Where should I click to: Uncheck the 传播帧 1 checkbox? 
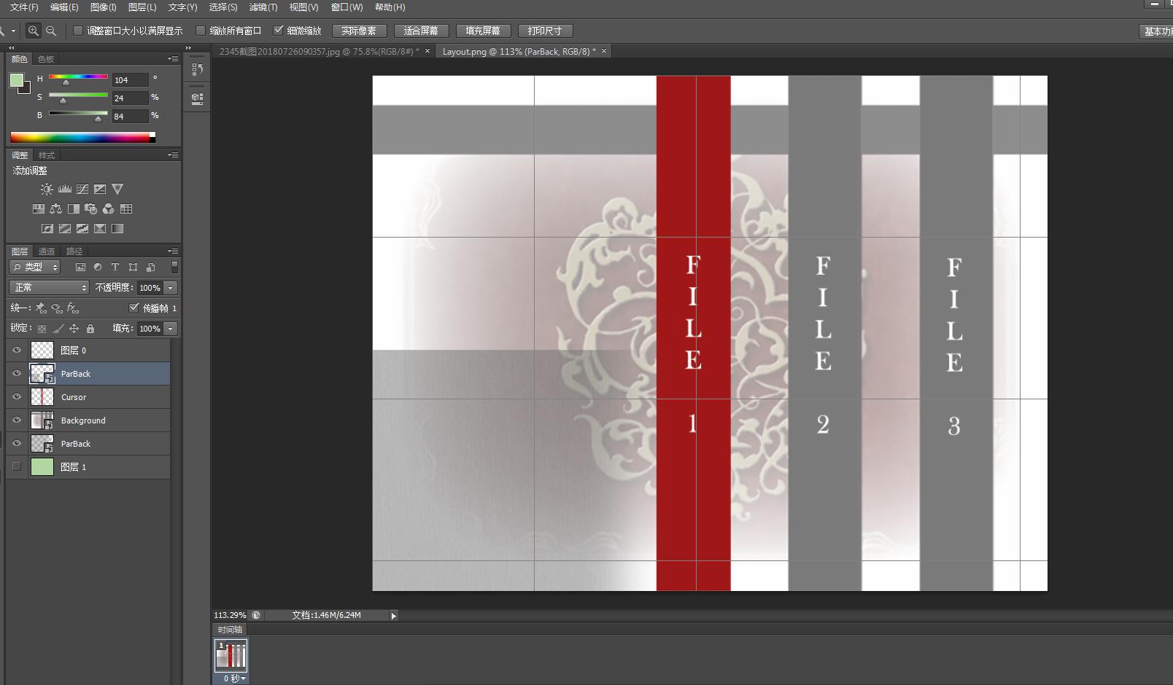point(134,308)
